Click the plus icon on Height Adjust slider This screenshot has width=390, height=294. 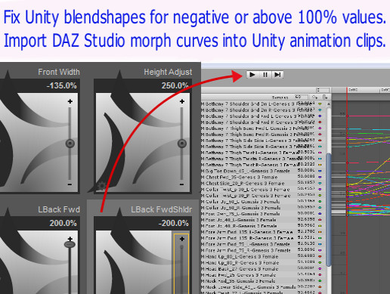182,101
